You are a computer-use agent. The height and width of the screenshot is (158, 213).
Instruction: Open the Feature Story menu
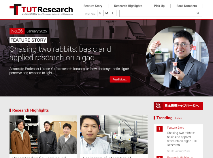pyautogui.click(x=93, y=6)
